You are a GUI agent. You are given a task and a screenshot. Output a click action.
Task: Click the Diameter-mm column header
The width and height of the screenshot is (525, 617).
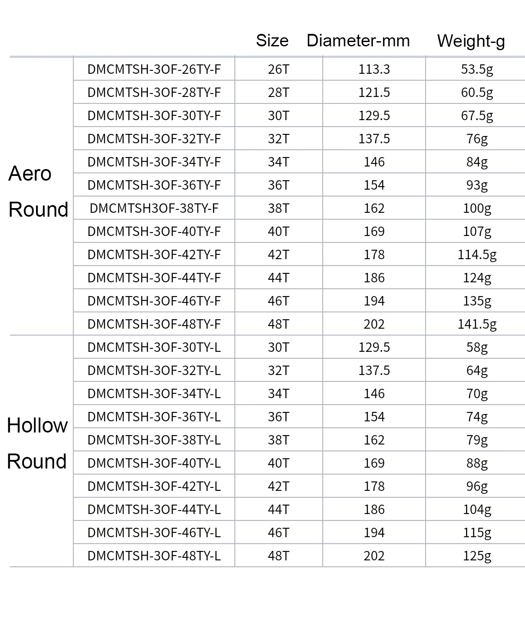click(x=358, y=41)
